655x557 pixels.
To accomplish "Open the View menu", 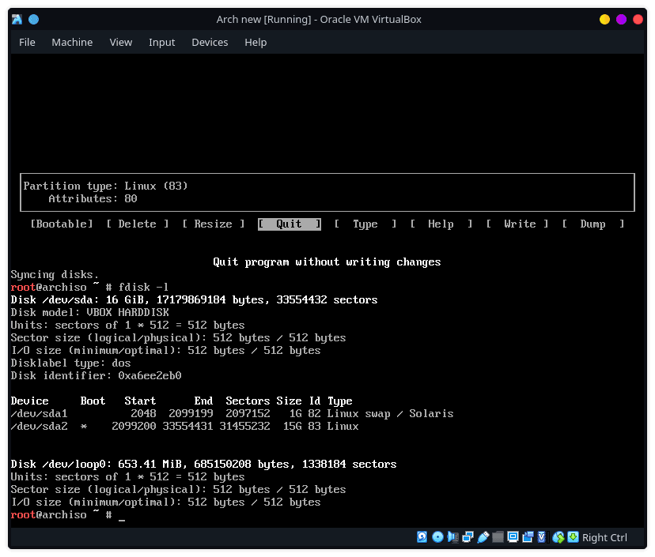I will click(121, 42).
